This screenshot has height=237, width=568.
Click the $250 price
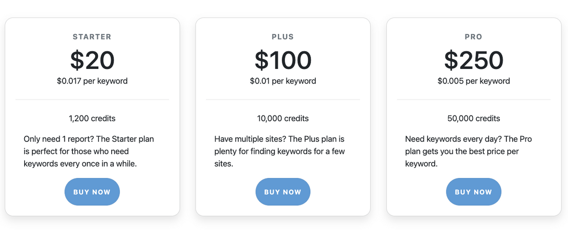point(473,60)
